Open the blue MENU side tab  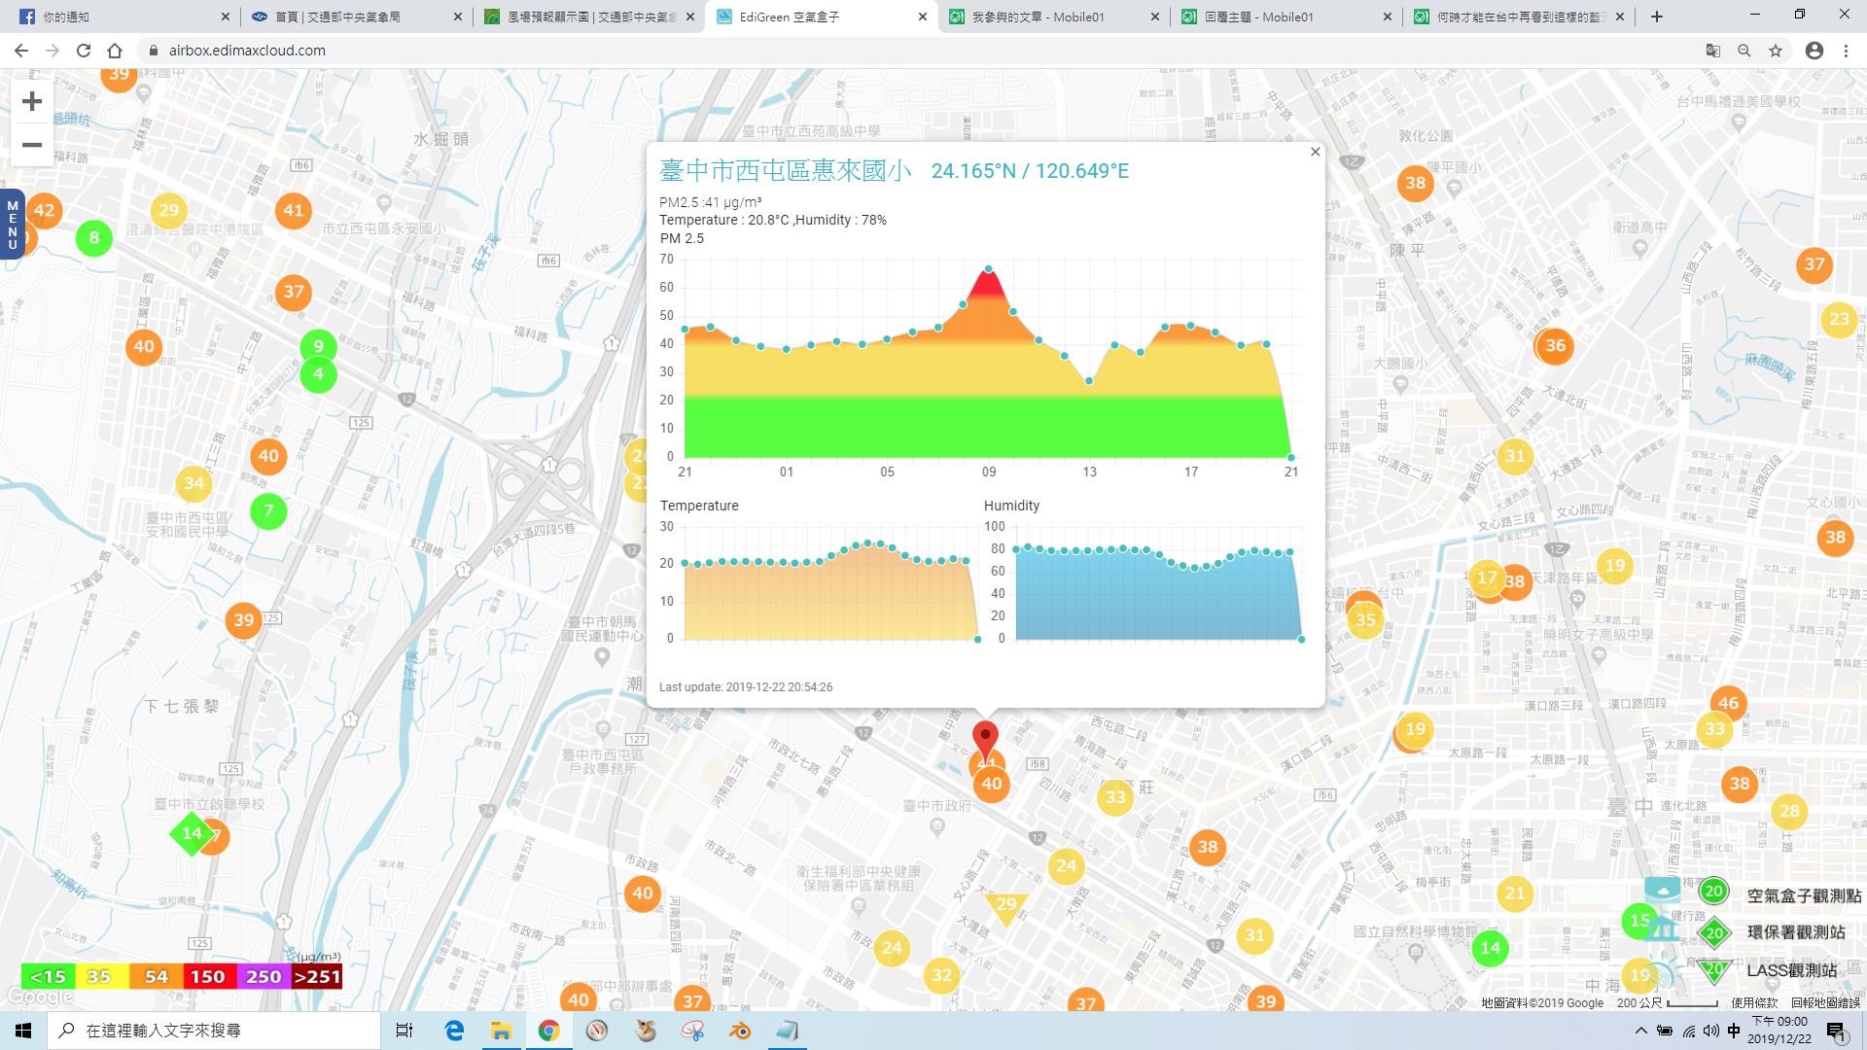(x=12, y=225)
